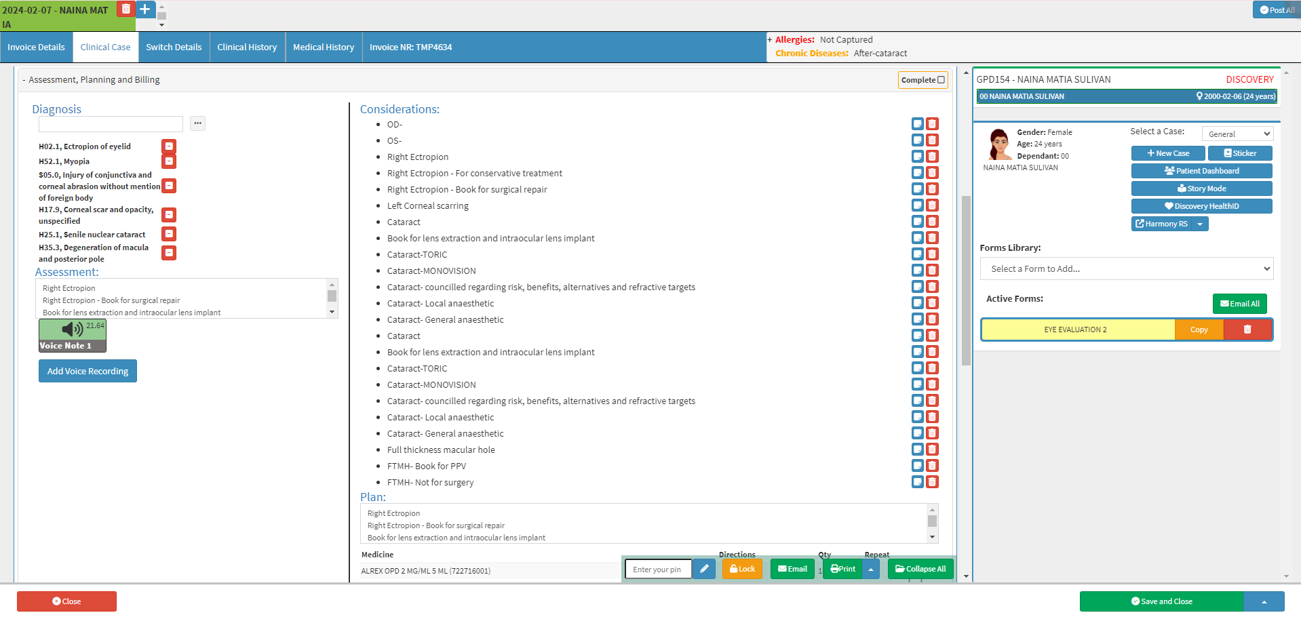Viewport: 1301px width, 617px height.
Task: Click blue icon beside 'FTMH- Book for PPV'
Action: 917,466
